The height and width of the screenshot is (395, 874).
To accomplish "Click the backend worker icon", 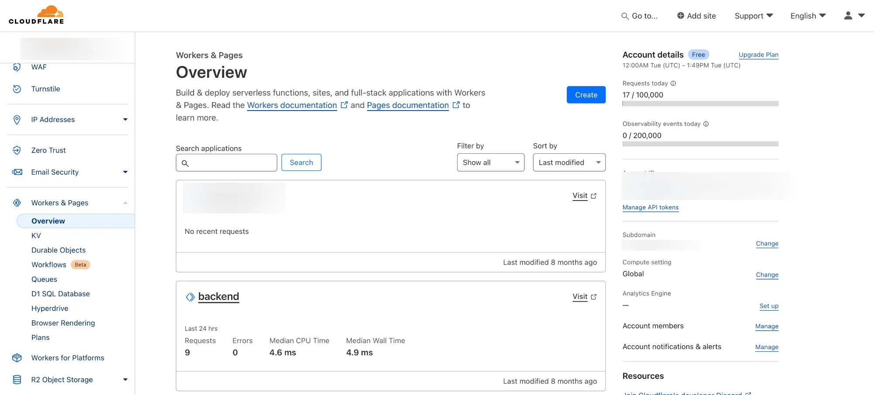I will [190, 297].
